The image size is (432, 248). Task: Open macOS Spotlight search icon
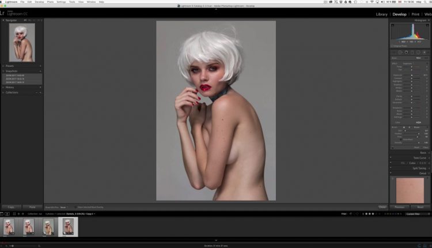[x=425, y=2]
